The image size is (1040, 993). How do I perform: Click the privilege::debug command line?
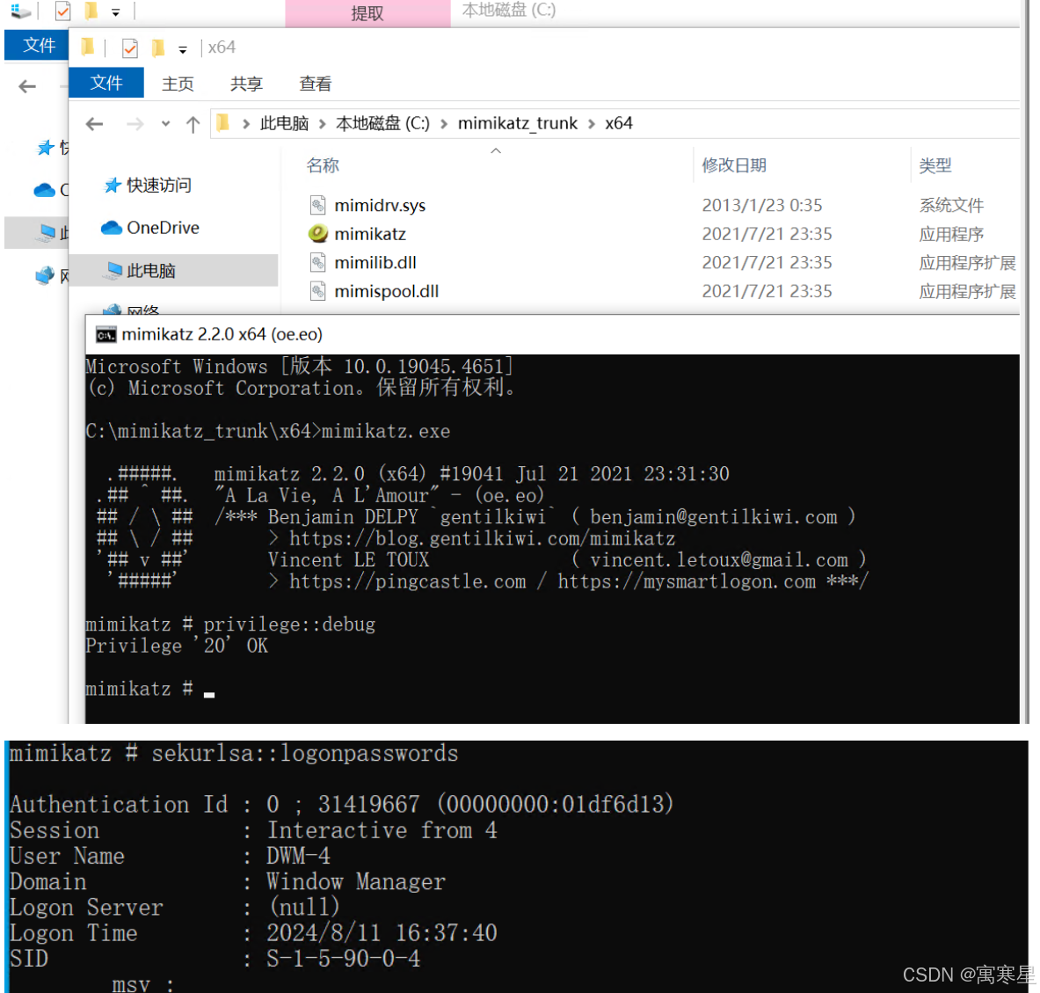click(231, 624)
